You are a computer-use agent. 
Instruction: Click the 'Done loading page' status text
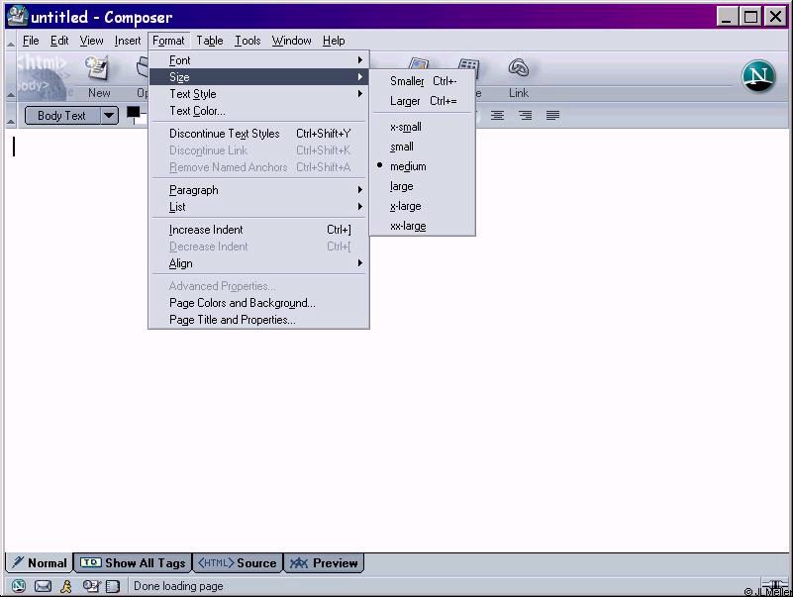(x=178, y=586)
